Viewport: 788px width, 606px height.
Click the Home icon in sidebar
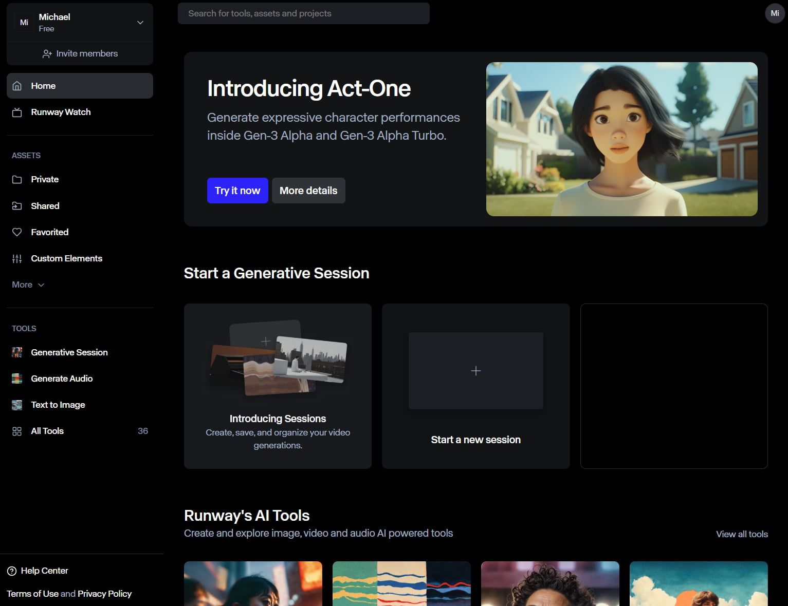click(x=17, y=86)
